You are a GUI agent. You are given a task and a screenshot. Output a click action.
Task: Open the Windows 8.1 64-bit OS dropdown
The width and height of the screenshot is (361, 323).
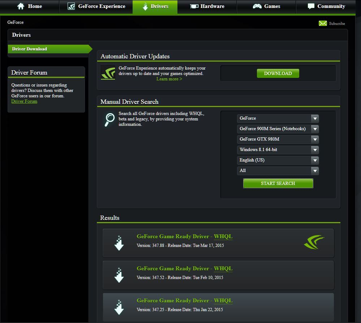tap(278, 150)
